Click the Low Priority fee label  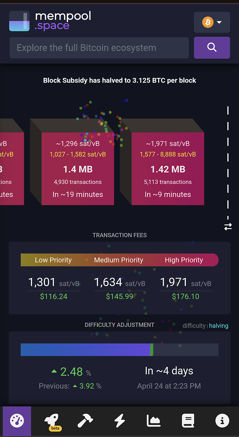[53, 260]
